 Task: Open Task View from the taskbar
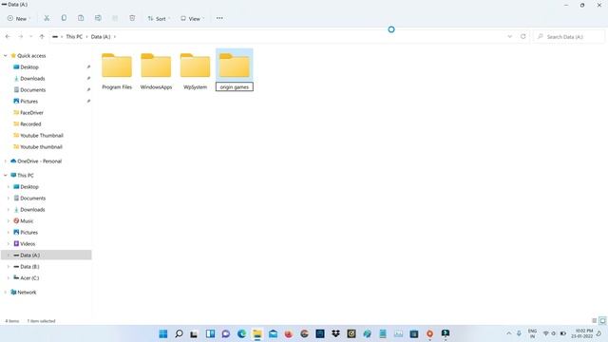coord(194,333)
